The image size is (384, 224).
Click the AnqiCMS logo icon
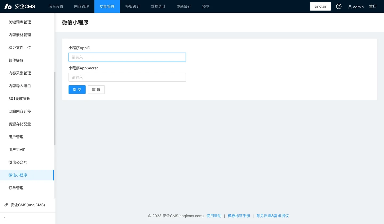tap(8, 6)
